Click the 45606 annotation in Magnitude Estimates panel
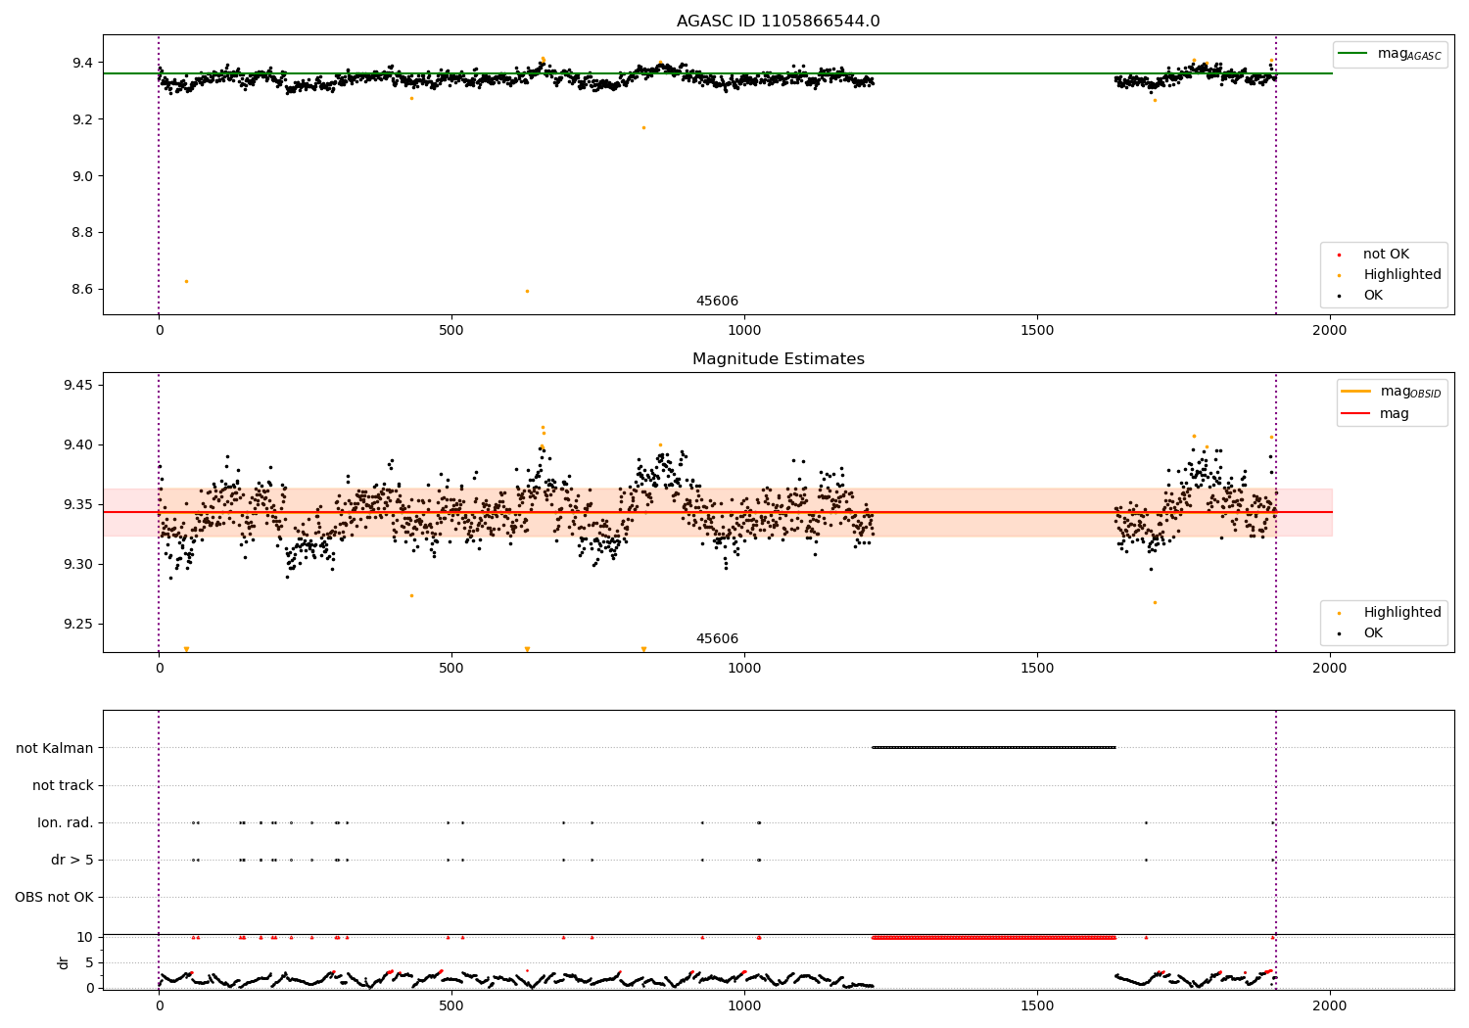The height and width of the screenshot is (1028, 1469). pos(717,639)
